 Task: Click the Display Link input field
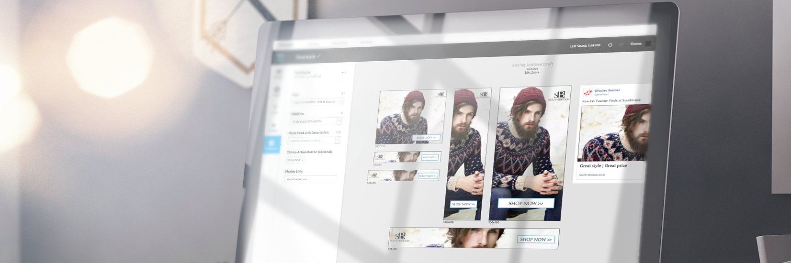click(x=310, y=179)
